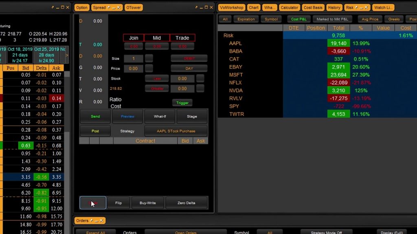Pop out the Orders tab window
Image resolution: width=417 pixels, height=234 pixels.
[92, 221]
